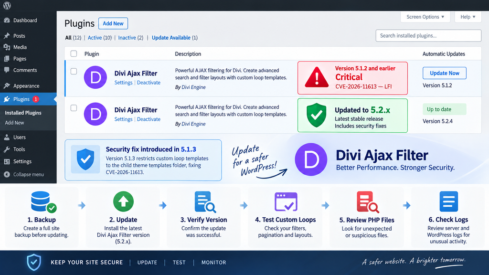
Task: Click the Verify Version document search icon
Action: click(205, 202)
